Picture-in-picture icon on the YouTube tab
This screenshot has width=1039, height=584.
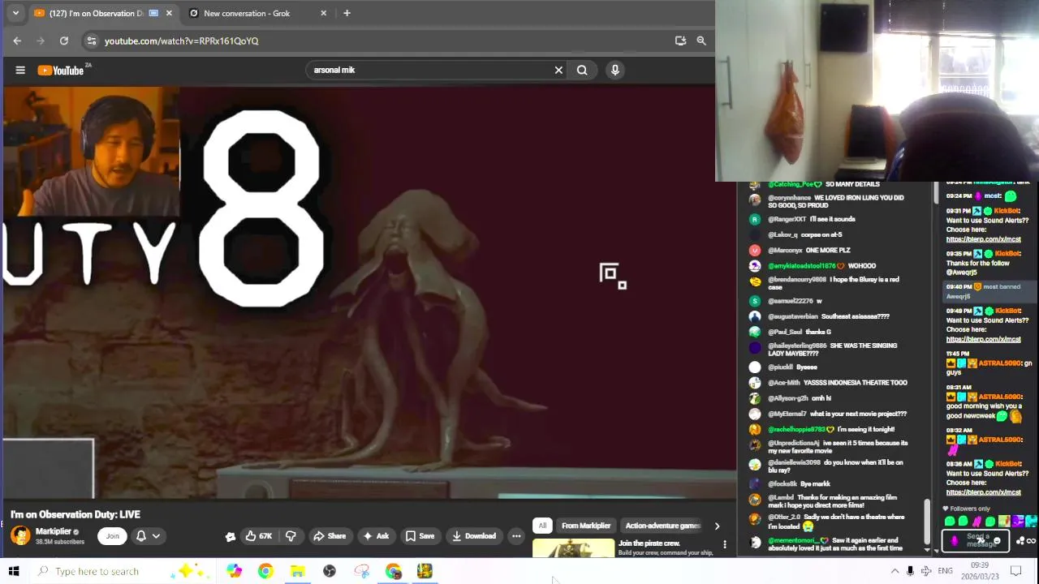click(x=153, y=13)
